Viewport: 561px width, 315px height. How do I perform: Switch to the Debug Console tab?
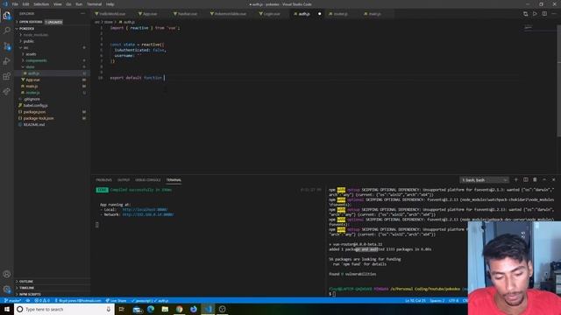click(148, 180)
